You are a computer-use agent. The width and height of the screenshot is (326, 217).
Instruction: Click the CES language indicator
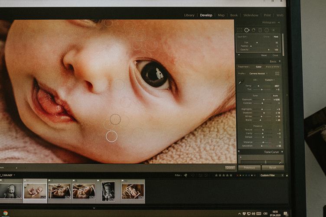tap(265, 214)
